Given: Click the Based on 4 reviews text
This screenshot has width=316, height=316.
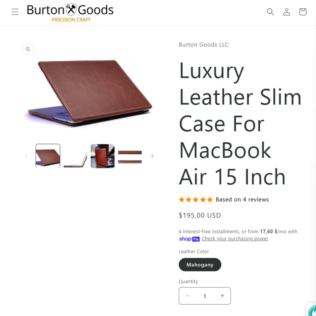Looking at the screenshot, I should click(x=242, y=200).
